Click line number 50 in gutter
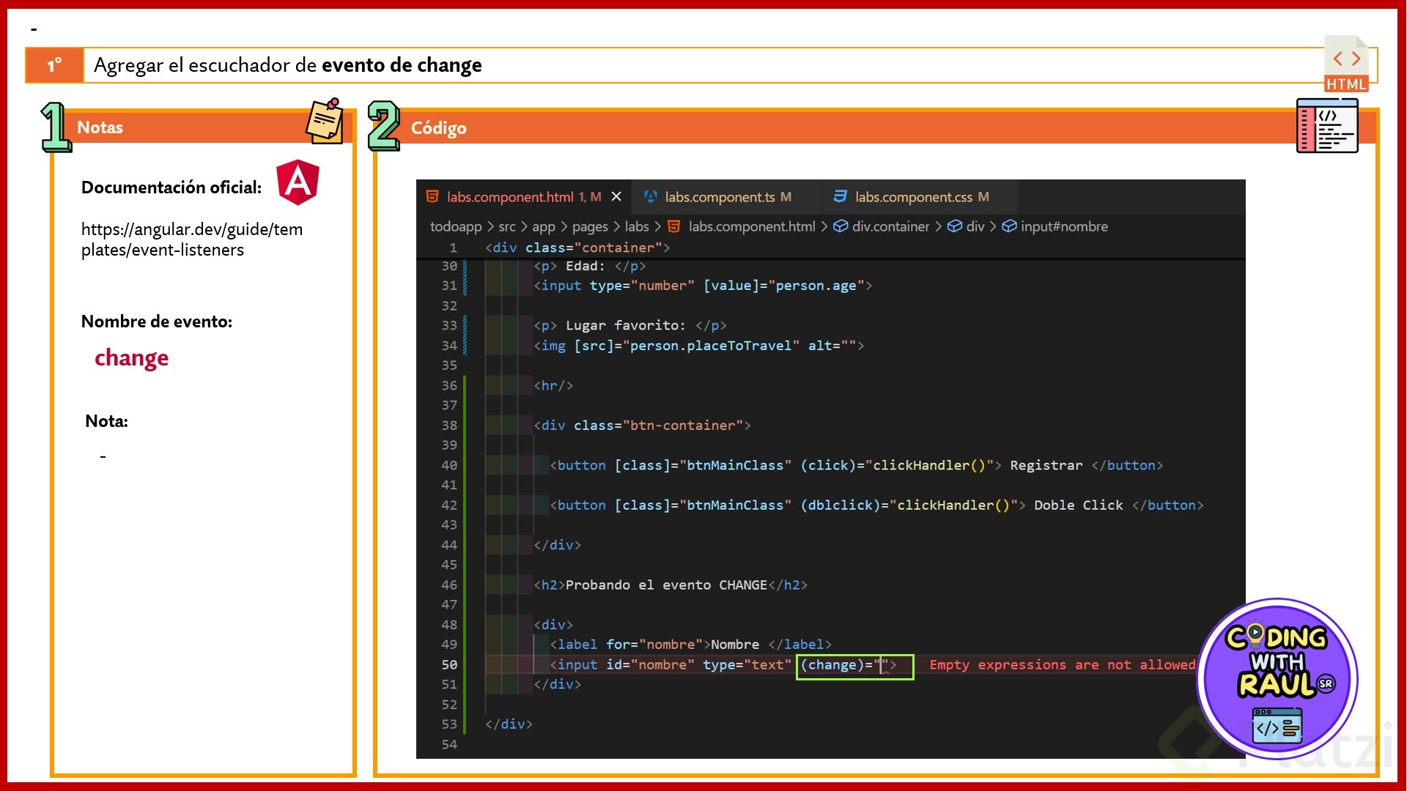The width and height of the screenshot is (1407, 791). (449, 665)
